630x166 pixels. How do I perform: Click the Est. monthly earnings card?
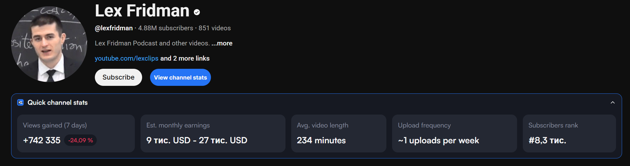[x=213, y=133]
